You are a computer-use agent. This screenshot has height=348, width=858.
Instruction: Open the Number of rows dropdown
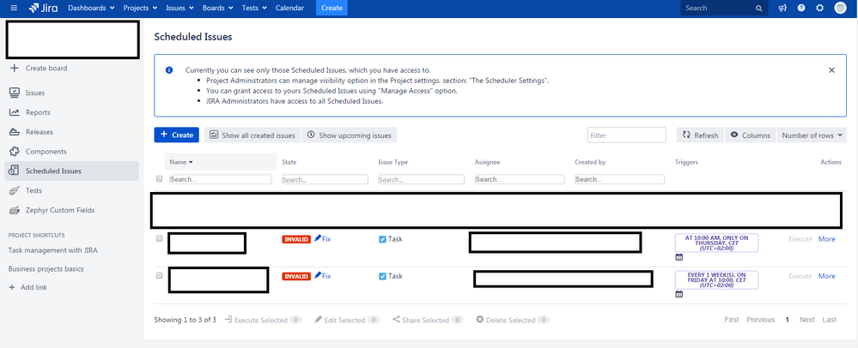coord(812,135)
